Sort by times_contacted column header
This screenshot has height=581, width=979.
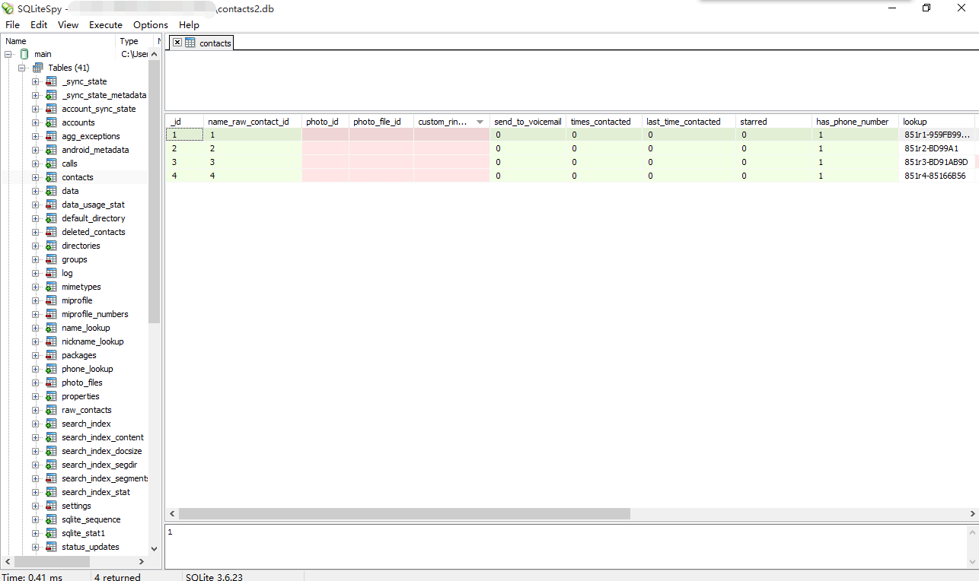(x=604, y=122)
